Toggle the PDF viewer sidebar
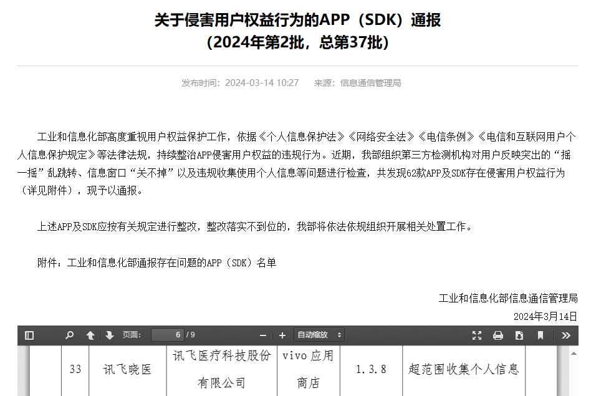Screen dimensions: 591x396 click(29, 336)
